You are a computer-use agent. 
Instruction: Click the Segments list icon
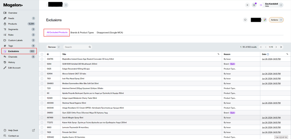click(x=5, y=29)
